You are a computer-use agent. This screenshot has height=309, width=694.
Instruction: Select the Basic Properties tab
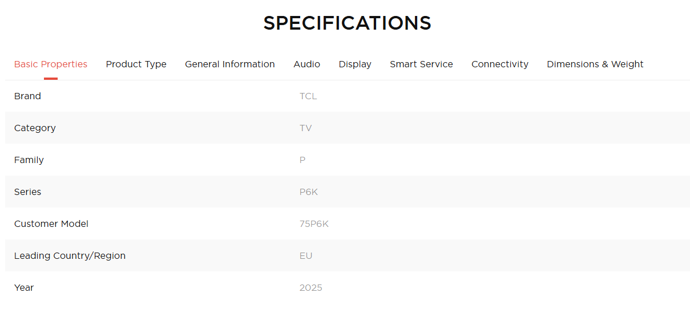click(51, 64)
